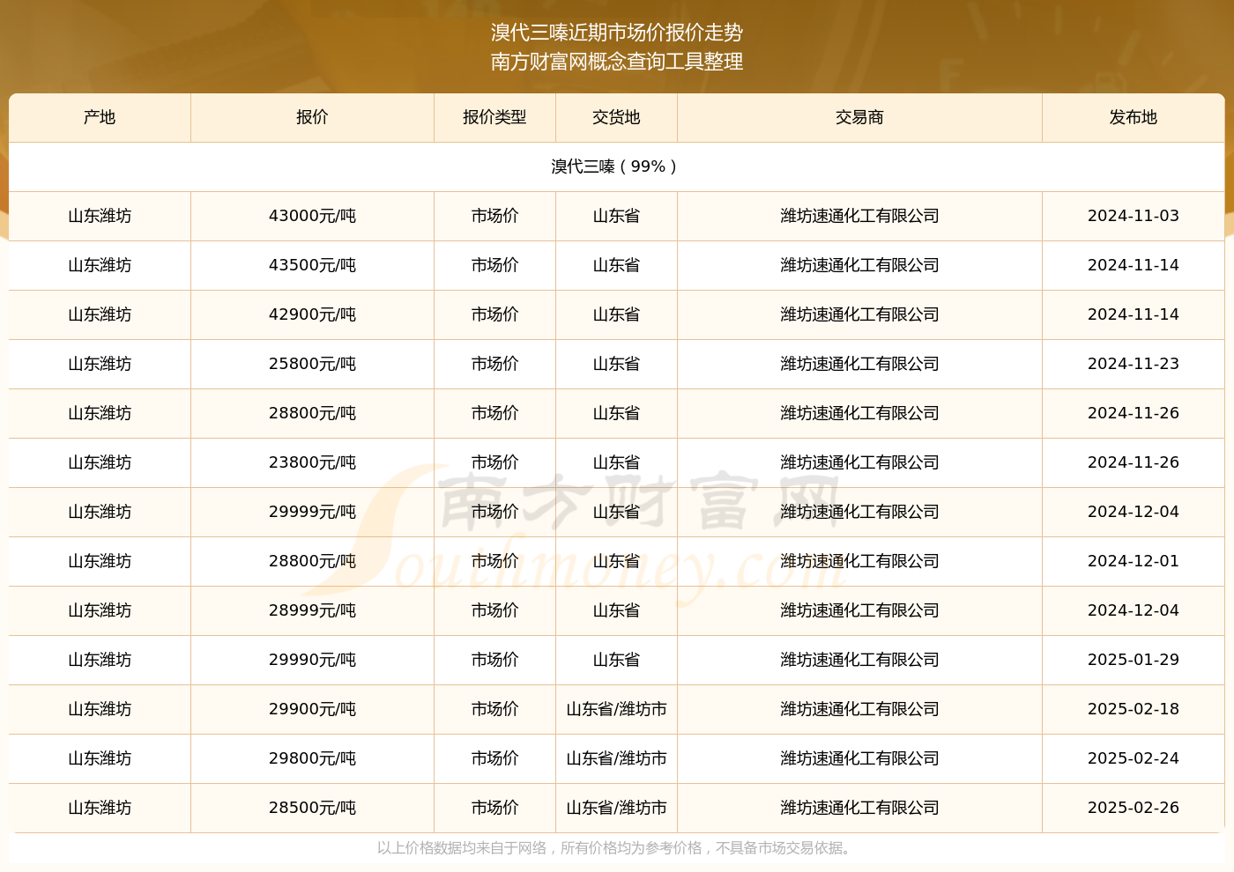
Task: Click 潍坊速通化工有限公司 in the 2025-02-24 row
Action: [859, 758]
